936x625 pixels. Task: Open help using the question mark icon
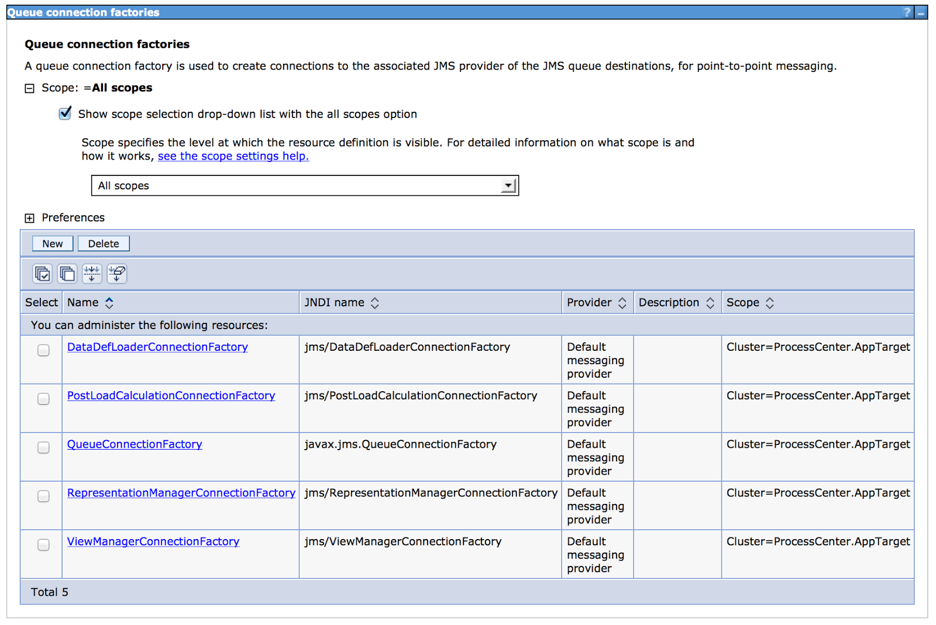[906, 12]
